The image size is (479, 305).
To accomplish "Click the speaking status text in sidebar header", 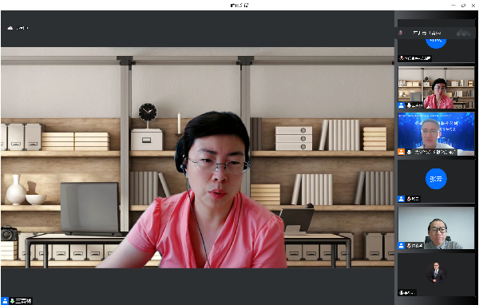I will (x=427, y=33).
